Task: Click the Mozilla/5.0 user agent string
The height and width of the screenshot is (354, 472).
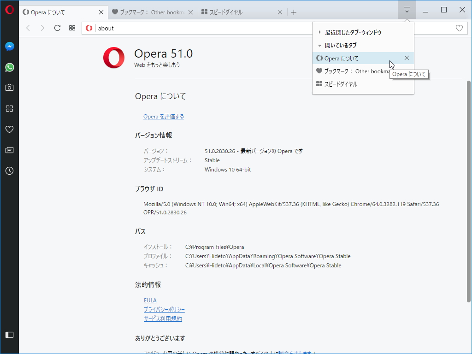Action: (291, 208)
